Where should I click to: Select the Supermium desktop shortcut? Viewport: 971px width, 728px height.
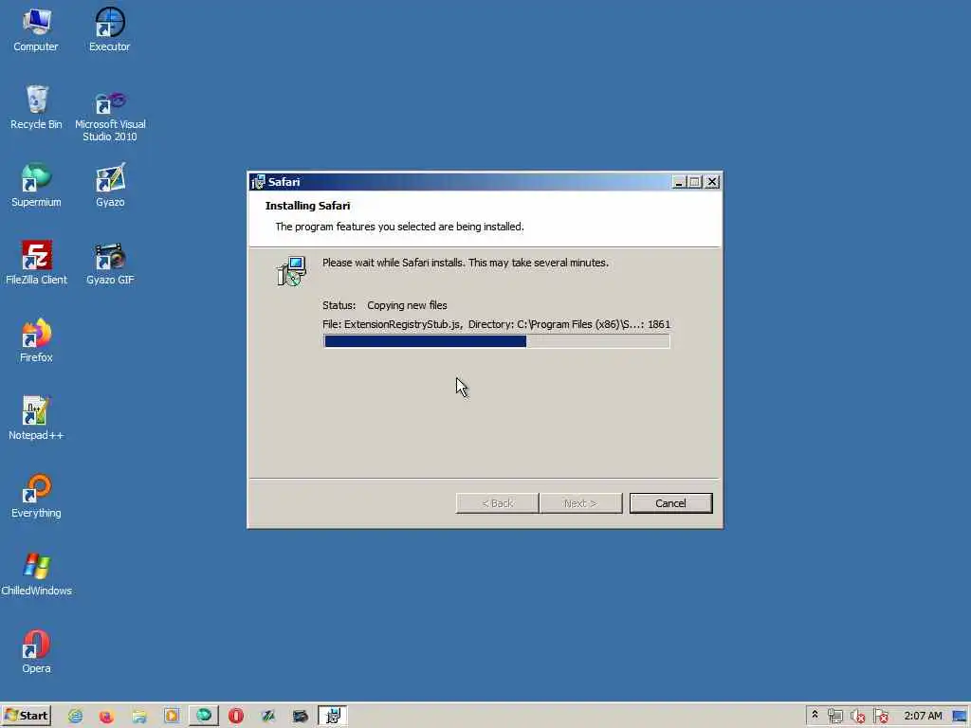point(36,185)
